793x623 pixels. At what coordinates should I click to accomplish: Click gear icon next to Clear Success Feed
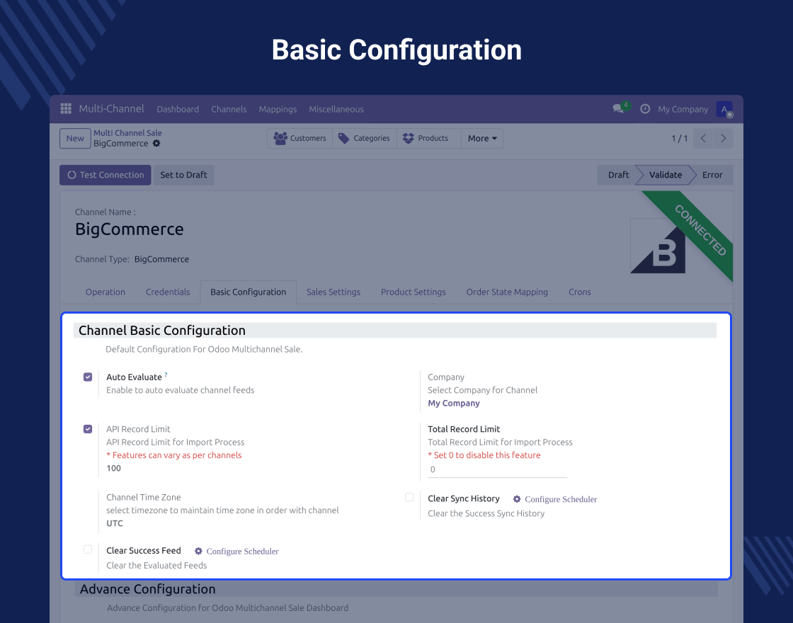[198, 551]
